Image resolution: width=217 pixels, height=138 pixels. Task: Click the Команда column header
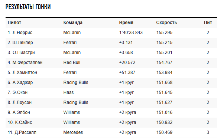click(x=73, y=23)
